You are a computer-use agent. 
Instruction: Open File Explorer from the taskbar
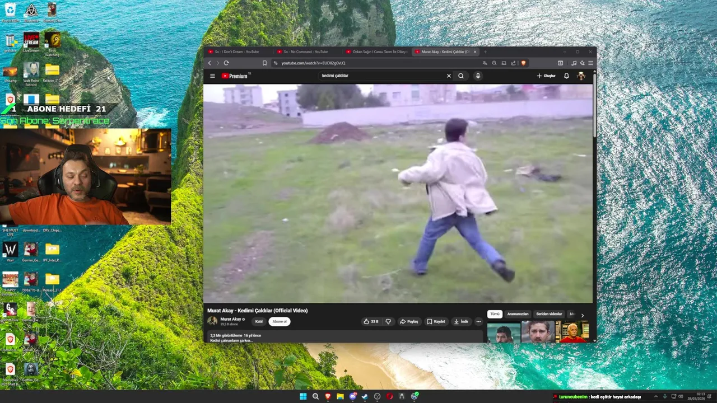click(x=340, y=396)
